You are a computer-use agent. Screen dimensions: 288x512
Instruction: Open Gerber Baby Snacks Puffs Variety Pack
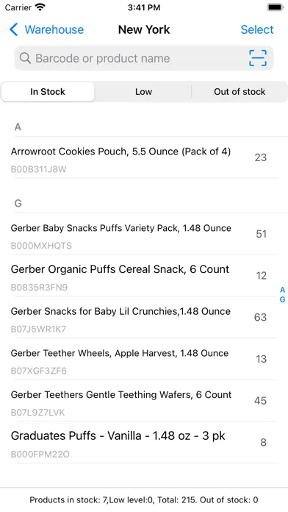click(144, 234)
